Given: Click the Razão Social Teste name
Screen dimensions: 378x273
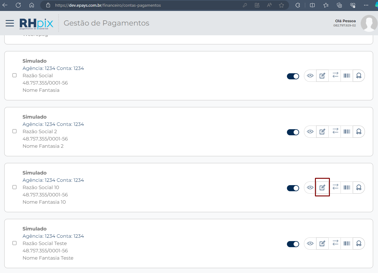Looking at the screenshot, I should pos(44,243).
